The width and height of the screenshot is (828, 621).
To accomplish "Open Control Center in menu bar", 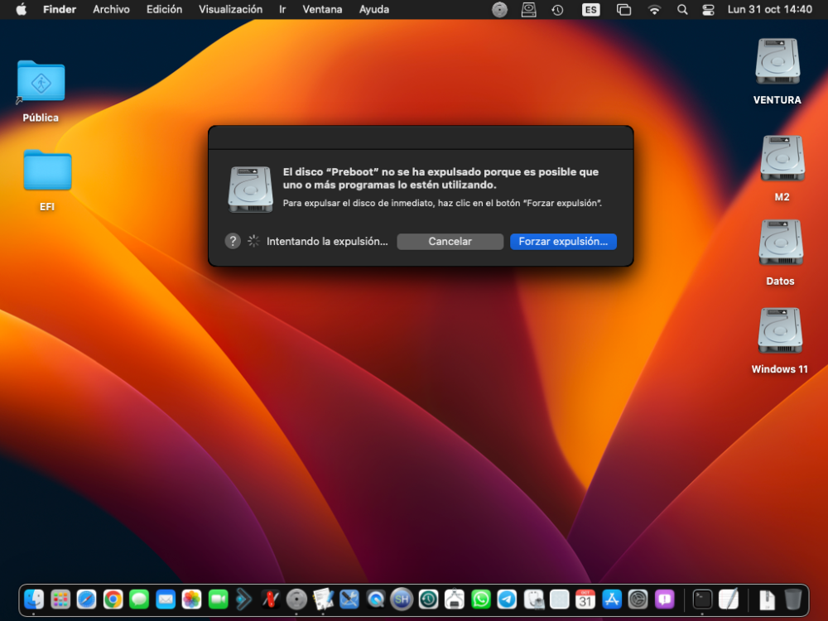I will click(x=708, y=9).
